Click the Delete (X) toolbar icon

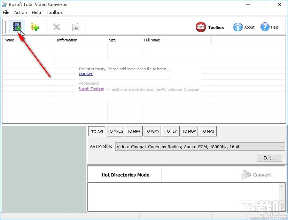pos(57,27)
